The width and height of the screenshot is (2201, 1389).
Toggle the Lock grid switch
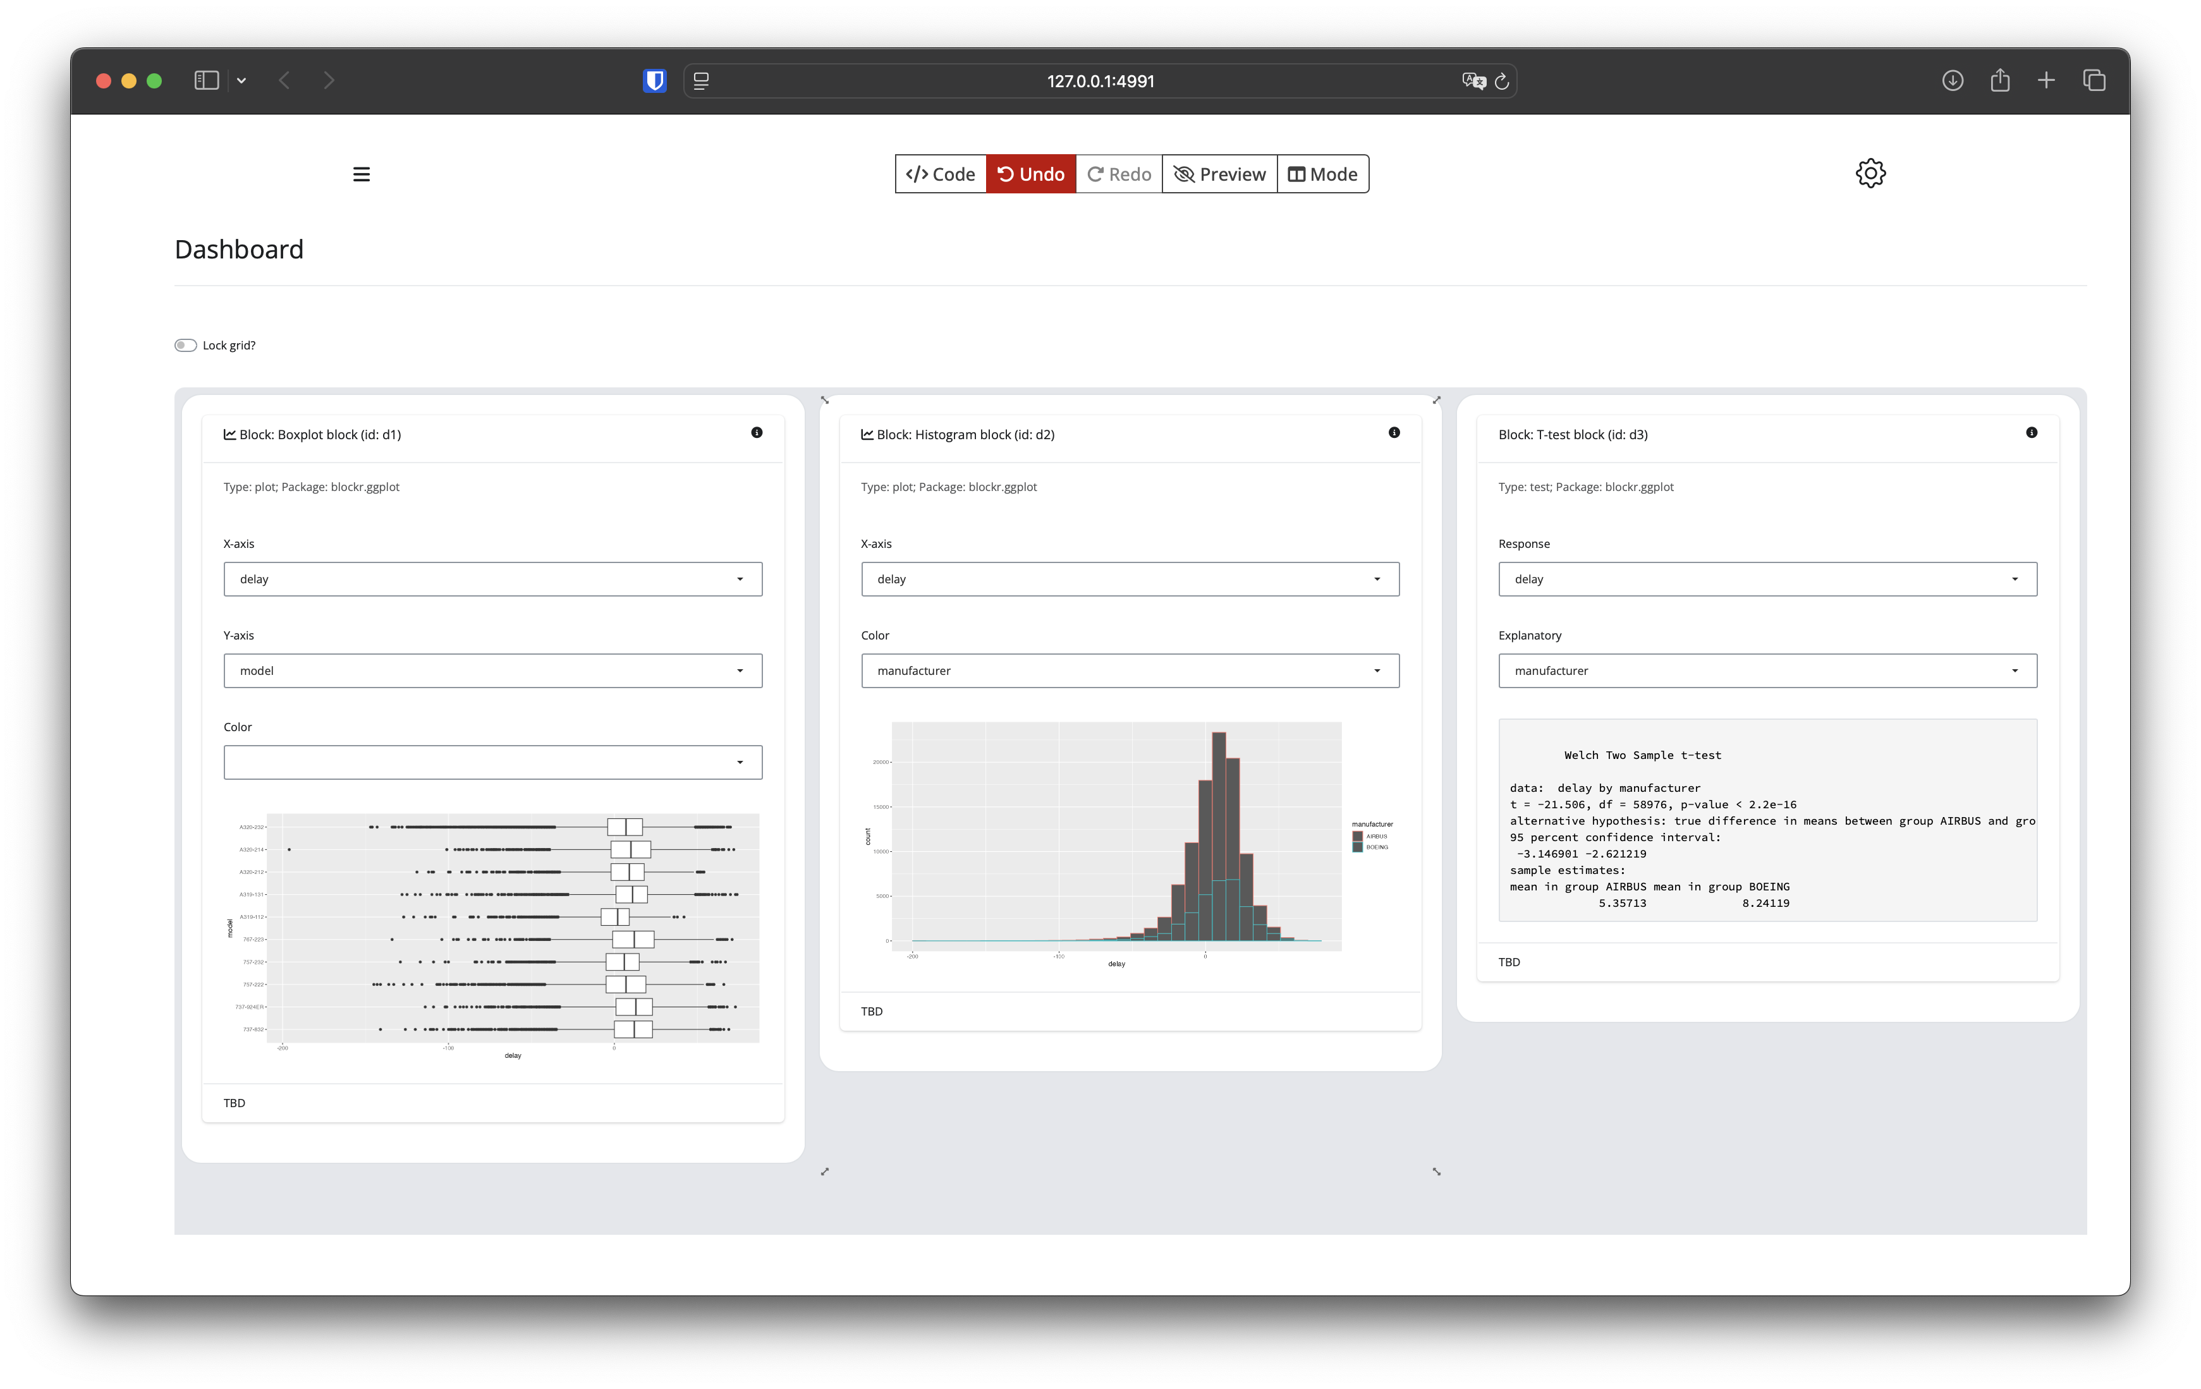click(186, 346)
